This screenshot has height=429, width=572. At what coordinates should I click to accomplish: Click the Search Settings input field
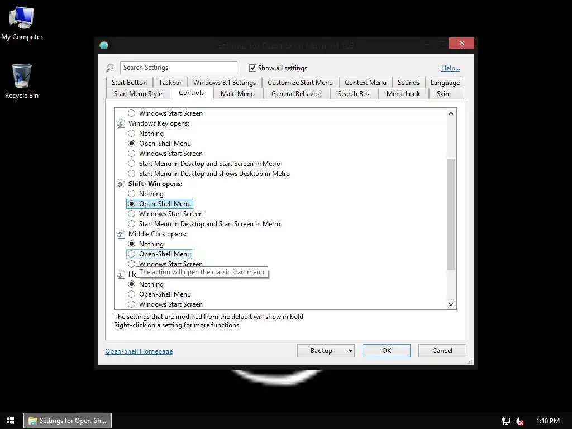point(178,68)
